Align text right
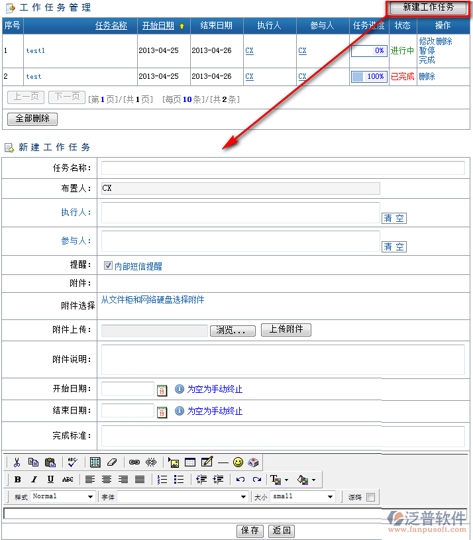Viewport: 473px width, 540px height. tap(123, 480)
